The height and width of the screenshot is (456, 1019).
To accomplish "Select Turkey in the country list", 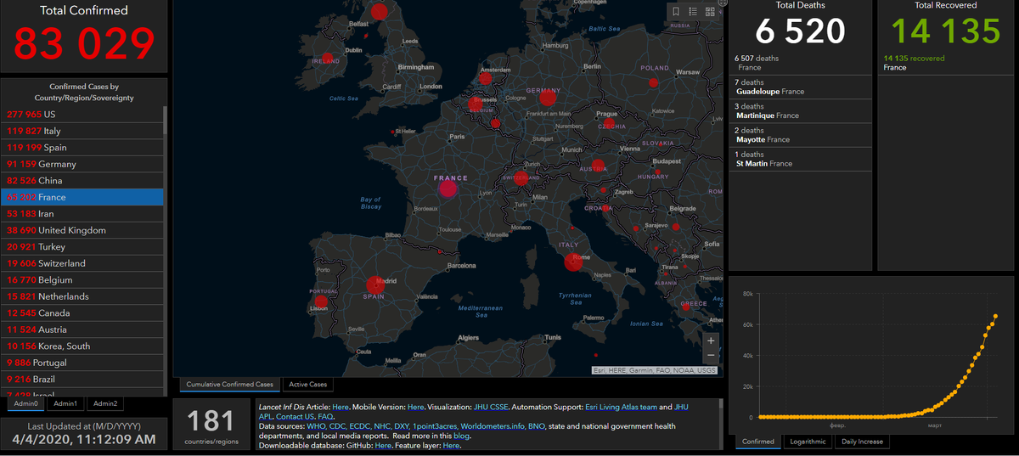I will click(82, 247).
